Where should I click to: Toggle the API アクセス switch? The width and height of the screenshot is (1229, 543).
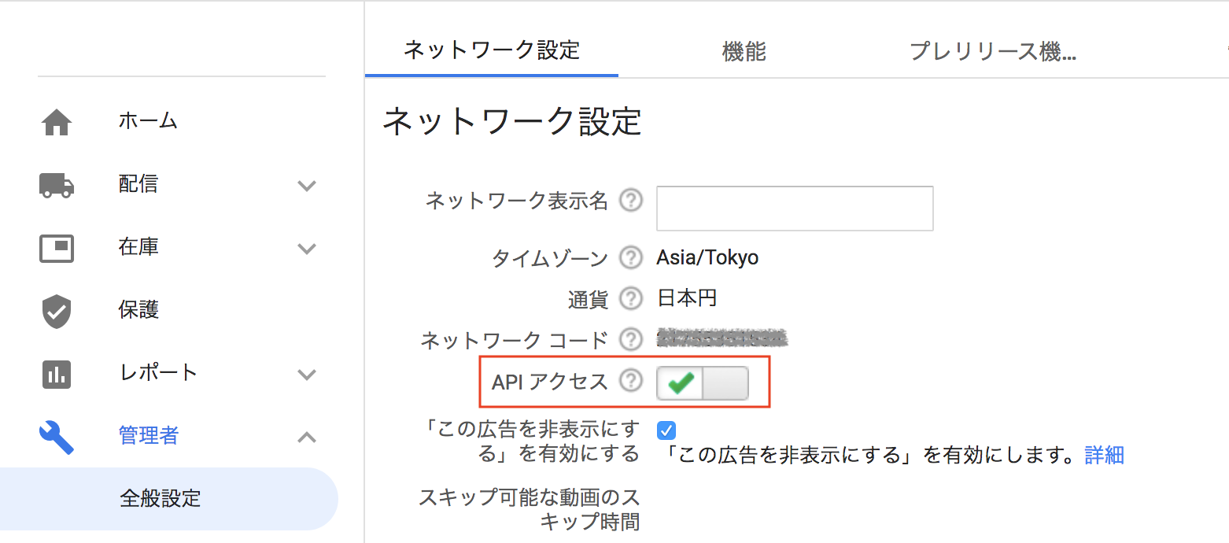[703, 383]
